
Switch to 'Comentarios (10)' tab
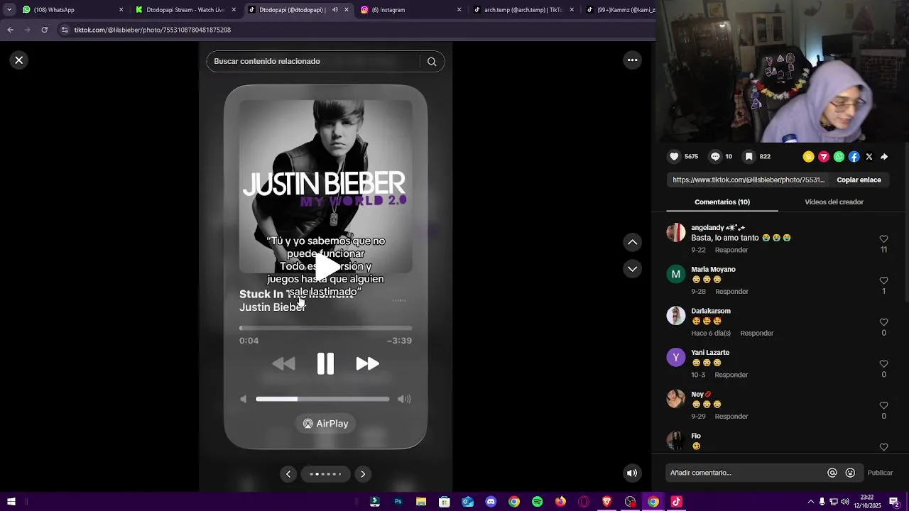tap(722, 202)
